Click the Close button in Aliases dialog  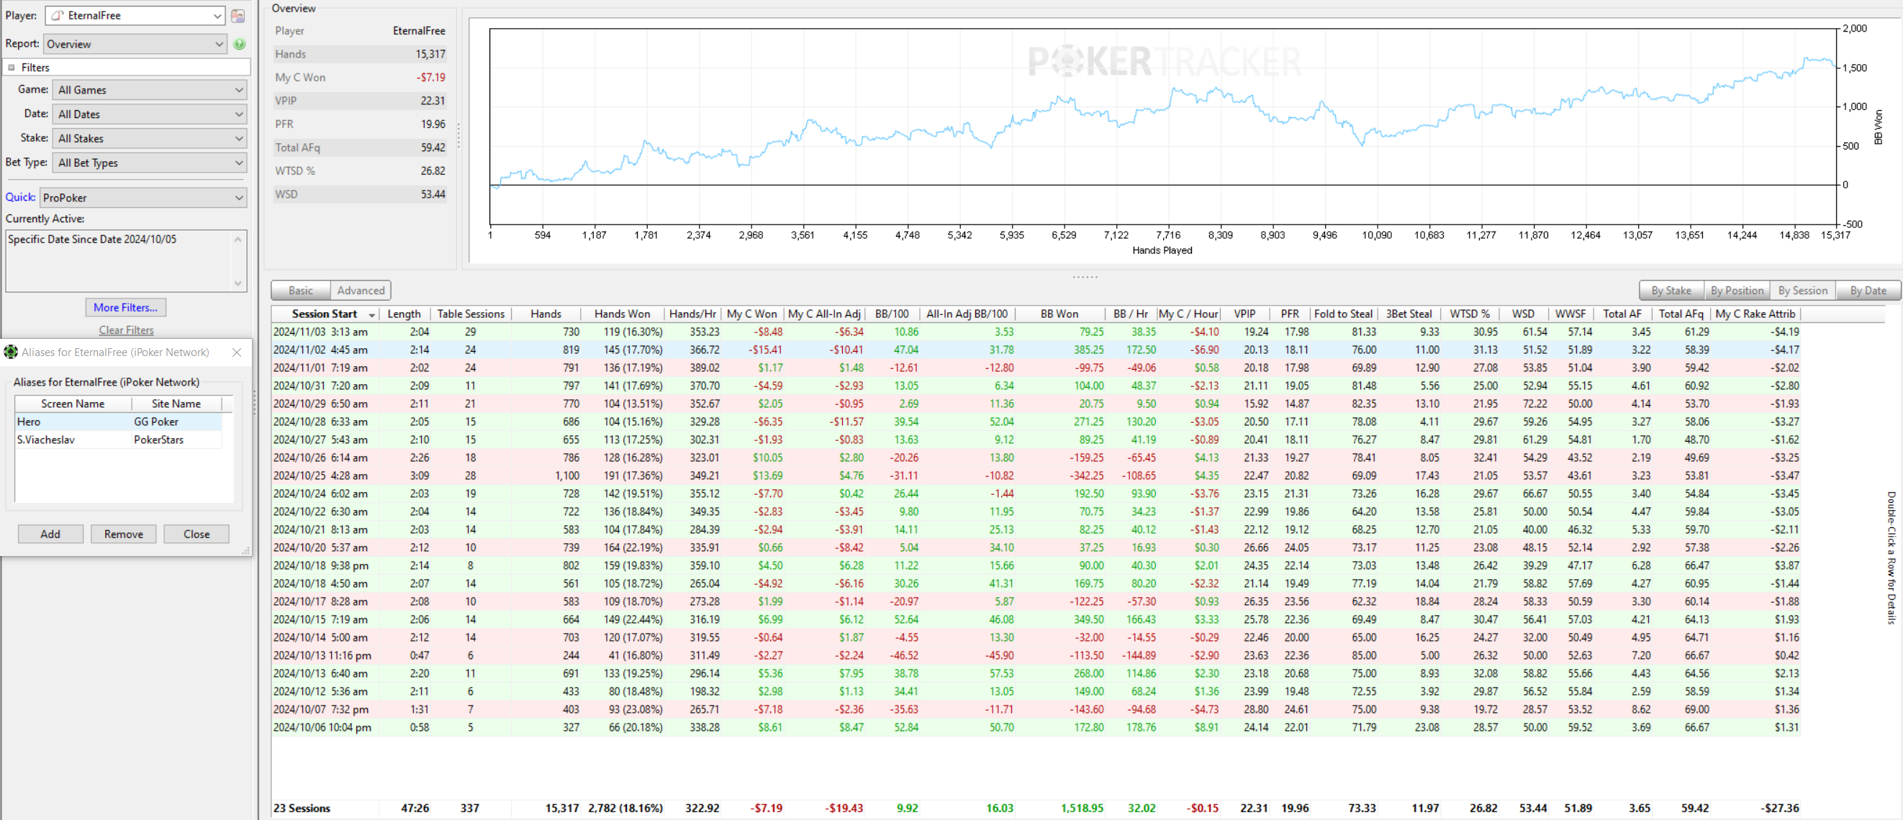[x=196, y=534]
